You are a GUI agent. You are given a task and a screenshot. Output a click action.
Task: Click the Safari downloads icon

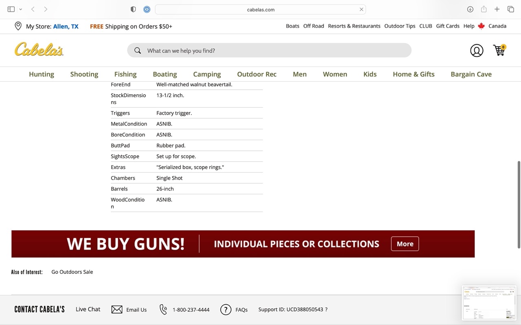(470, 9)
